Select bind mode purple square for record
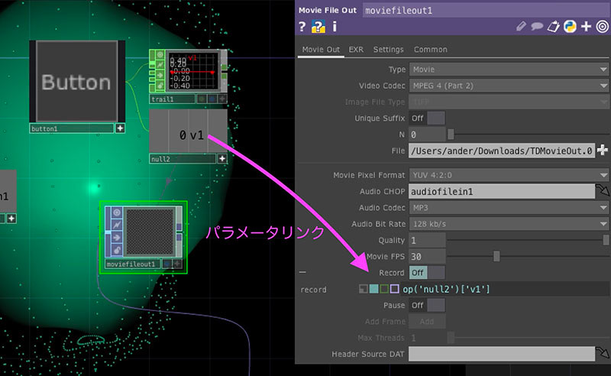Screen dimensions: 611x376 click(395, 289)
